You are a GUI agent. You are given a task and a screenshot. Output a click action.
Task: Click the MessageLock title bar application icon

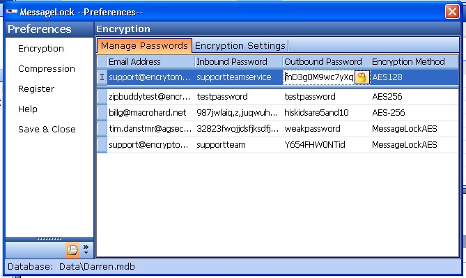[x=12, y=12]
